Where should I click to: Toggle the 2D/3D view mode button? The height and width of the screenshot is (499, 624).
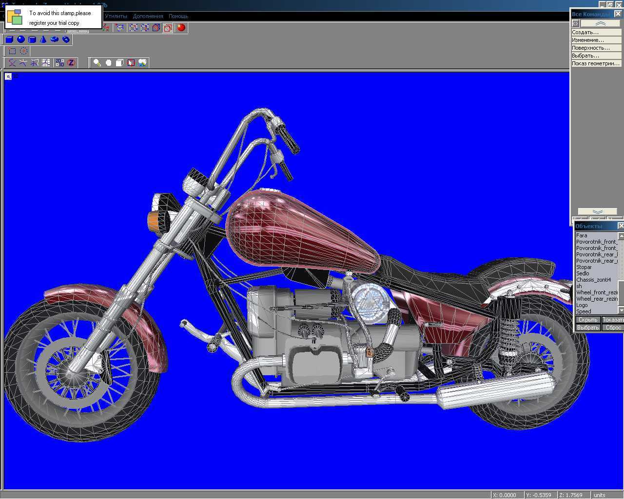[59, 63]
